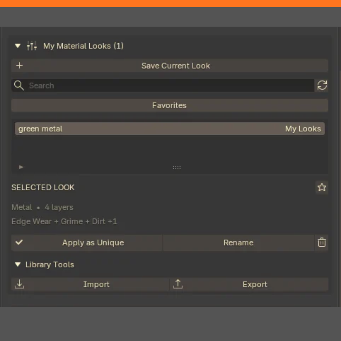Viewport: 341px width, 341px height.
Task: Save the current look
Action: click(169, 66)
